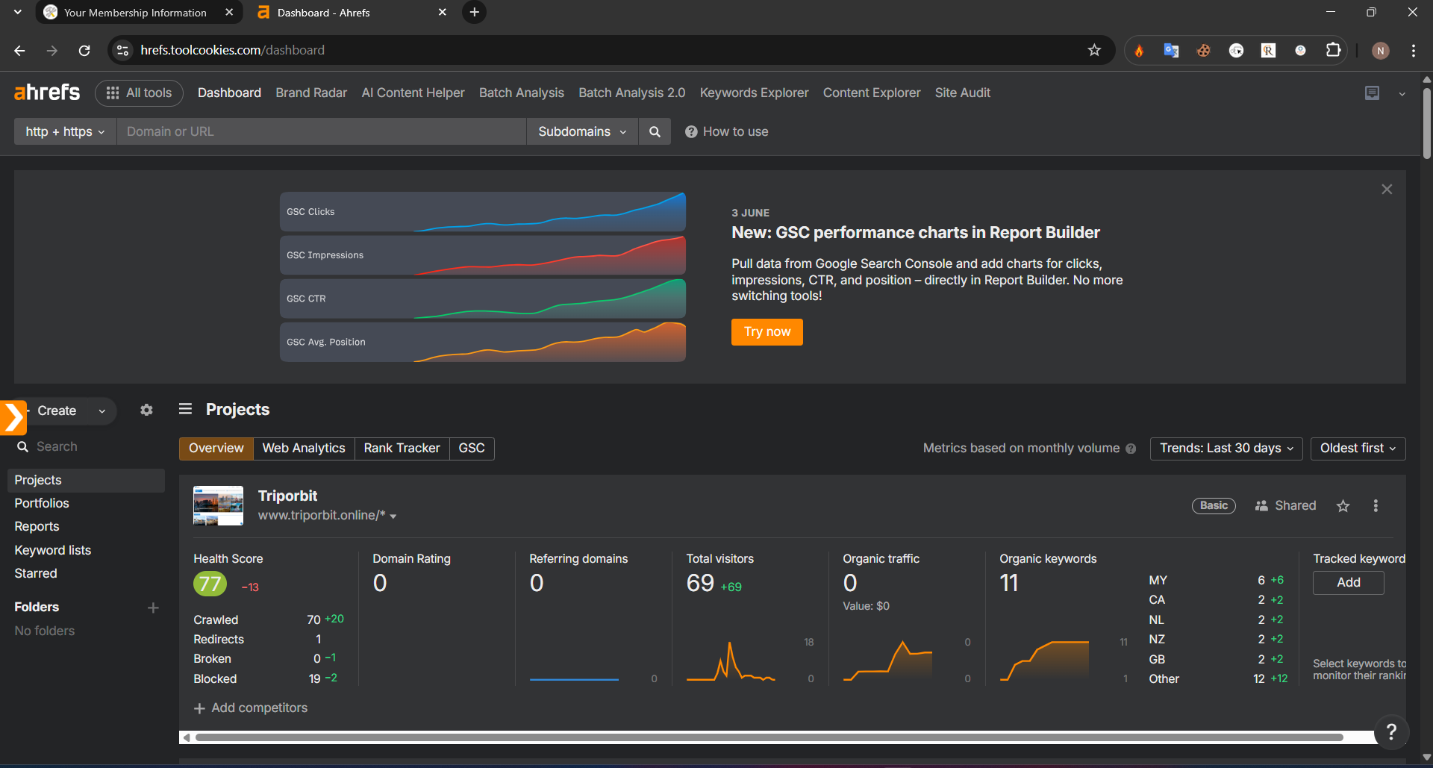
Task: Open AI Content Helper menu item
Action: click(x=413, y=93)
